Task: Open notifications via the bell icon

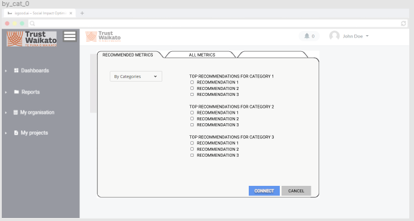Action: [x=307, y=36]
